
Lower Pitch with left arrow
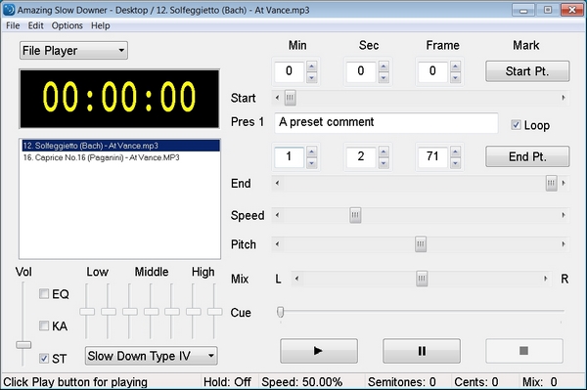(278, 244)
